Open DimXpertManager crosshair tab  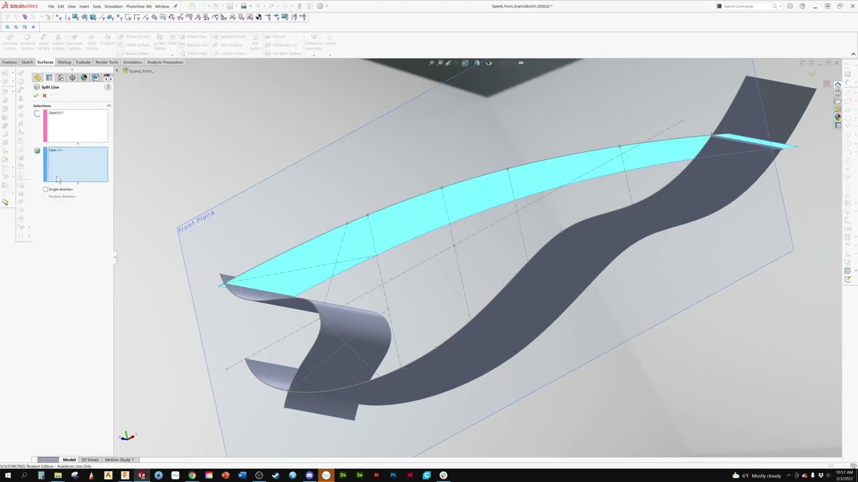[x=72, y=78]
